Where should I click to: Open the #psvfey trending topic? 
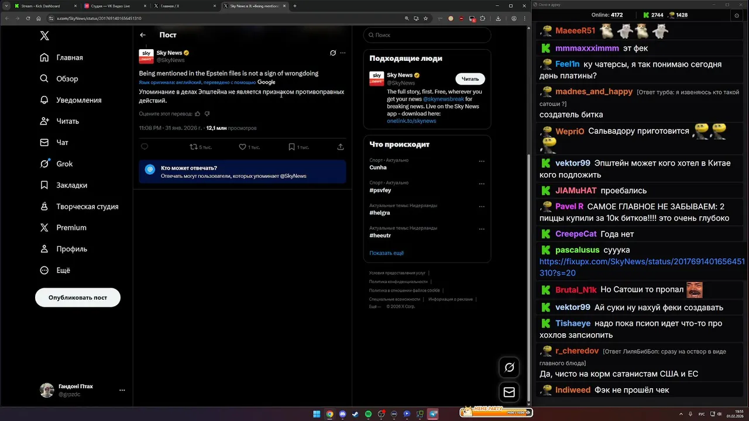(x=380, y=190)
